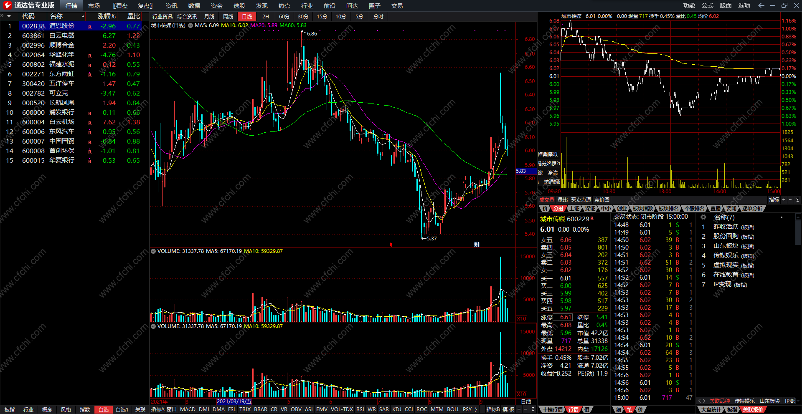Click the 量比 column header in stock list
Viewport: 802px width, 414px height.
(134, 16)
